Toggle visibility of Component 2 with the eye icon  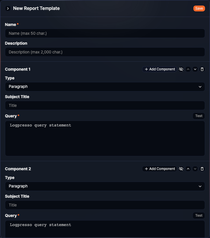181,169
